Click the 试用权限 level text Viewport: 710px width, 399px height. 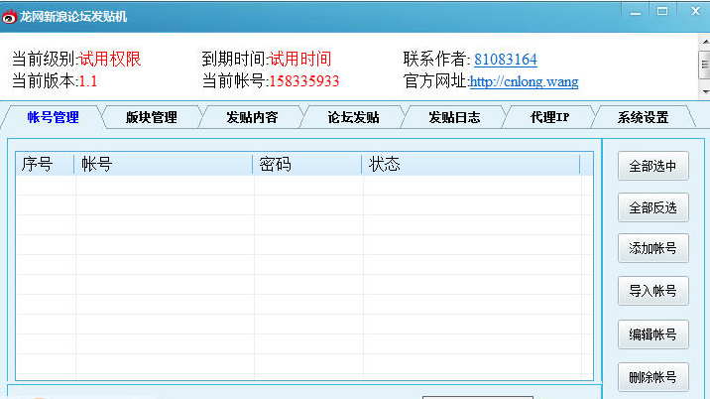pyautogui.click(x=110, y=60)
